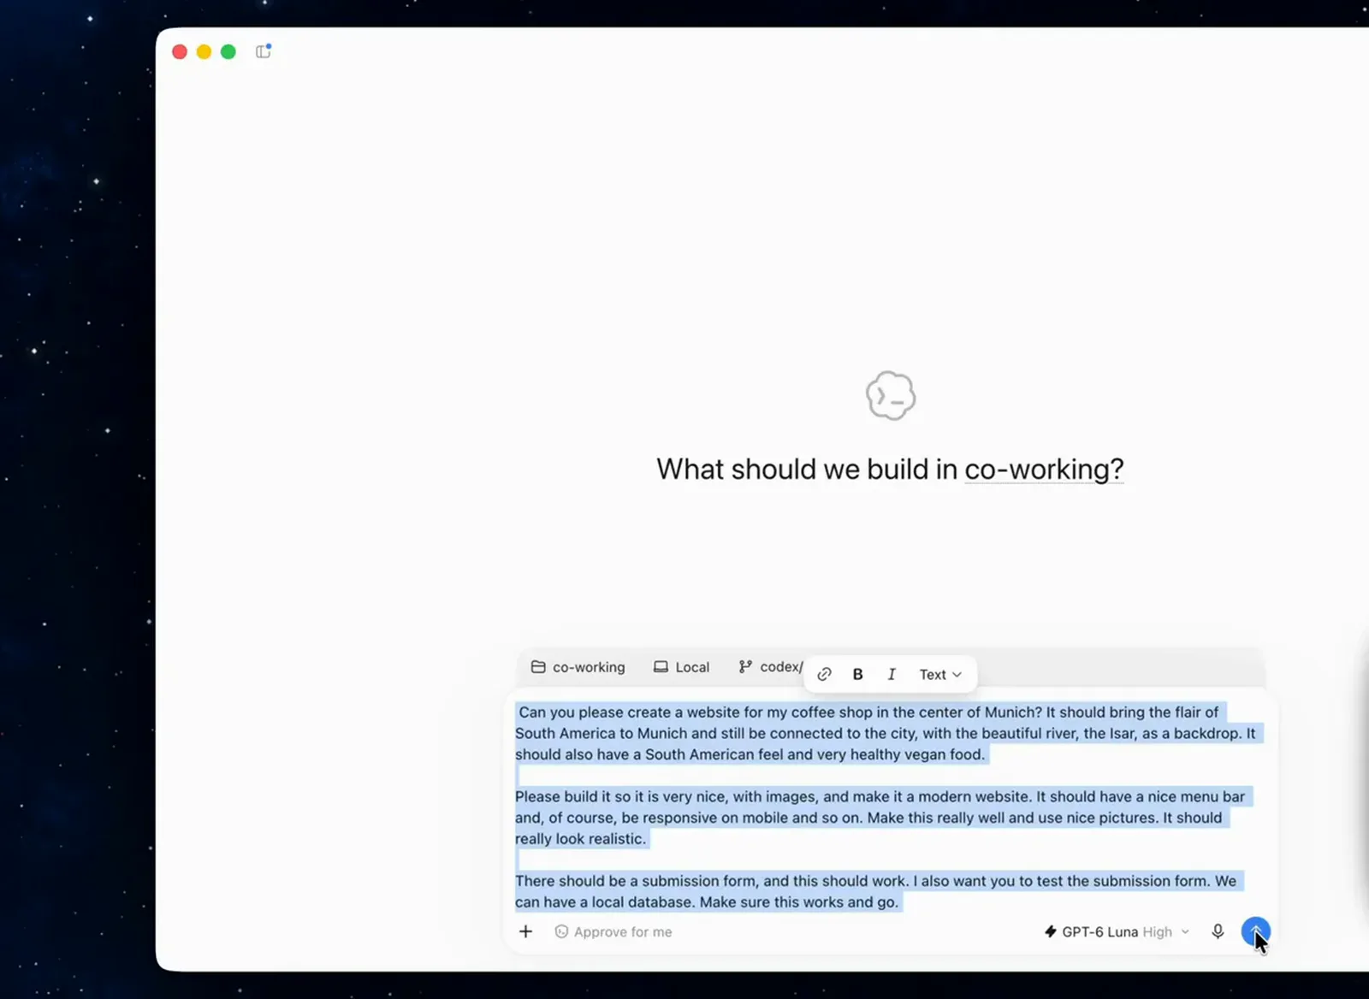Open the Text style dropdown

[x=940, y=674]
